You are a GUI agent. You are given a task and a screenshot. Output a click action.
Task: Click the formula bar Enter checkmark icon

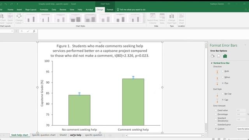pyautogui.click(x=28, y=31)
